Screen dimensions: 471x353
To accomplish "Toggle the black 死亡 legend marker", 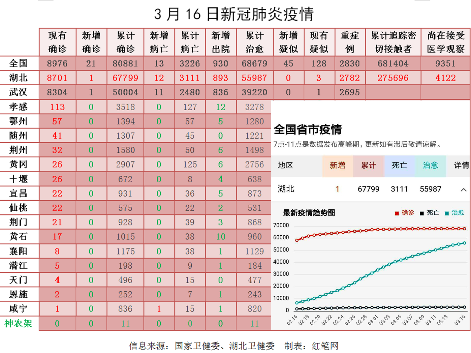I will [x=421, y=213].
